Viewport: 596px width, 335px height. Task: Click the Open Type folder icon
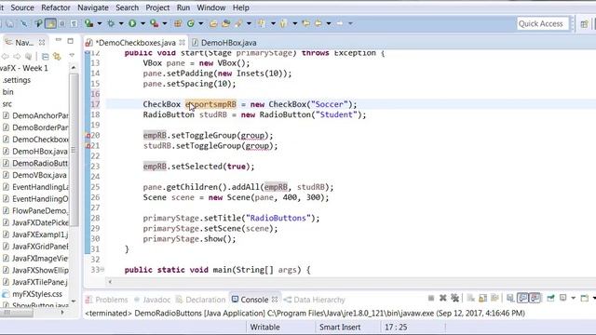click(213, 23)
